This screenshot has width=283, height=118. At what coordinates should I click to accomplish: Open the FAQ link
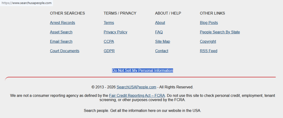(159, 32)
